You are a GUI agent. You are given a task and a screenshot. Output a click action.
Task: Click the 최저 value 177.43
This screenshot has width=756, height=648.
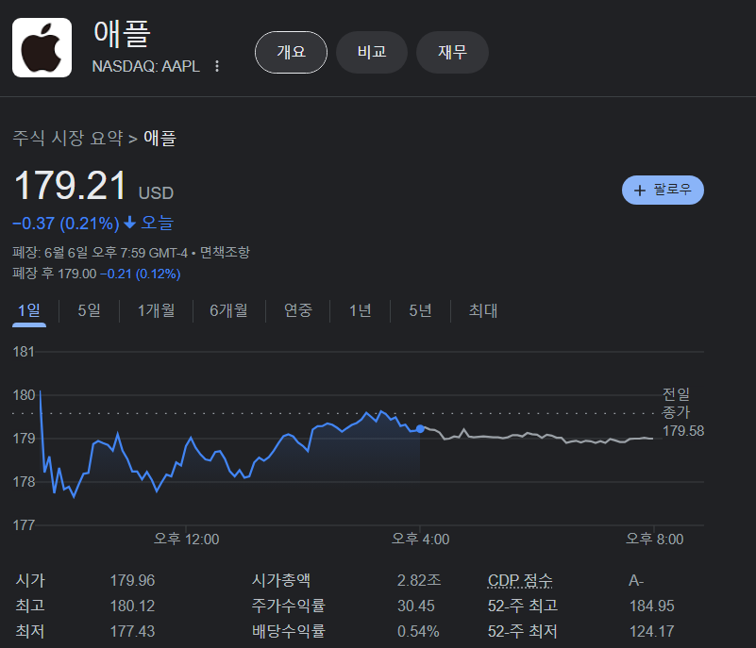pos(132,632)
